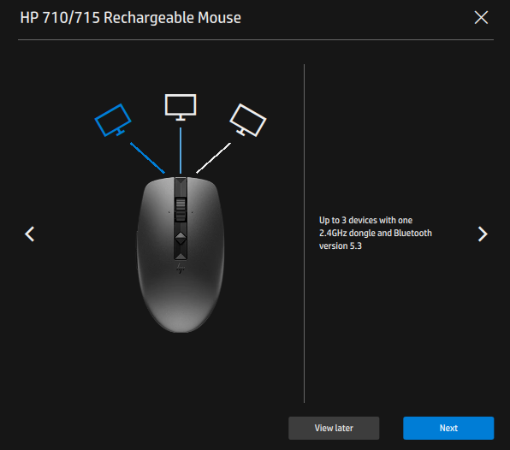The width and height of the screenshot is (510, 450).
Task: Advance to next slide with right chevron
Action: coord(483,234)
